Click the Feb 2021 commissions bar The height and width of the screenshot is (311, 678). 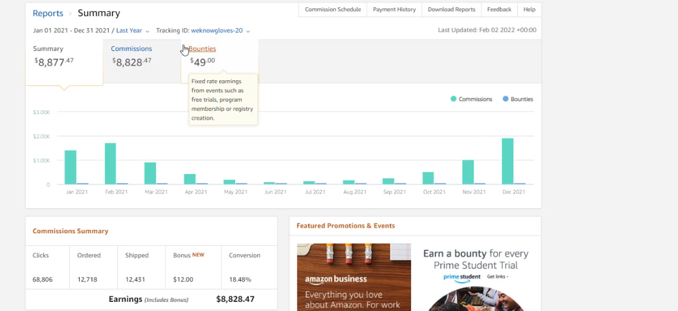pyautogui.click(x=111, y=164)
